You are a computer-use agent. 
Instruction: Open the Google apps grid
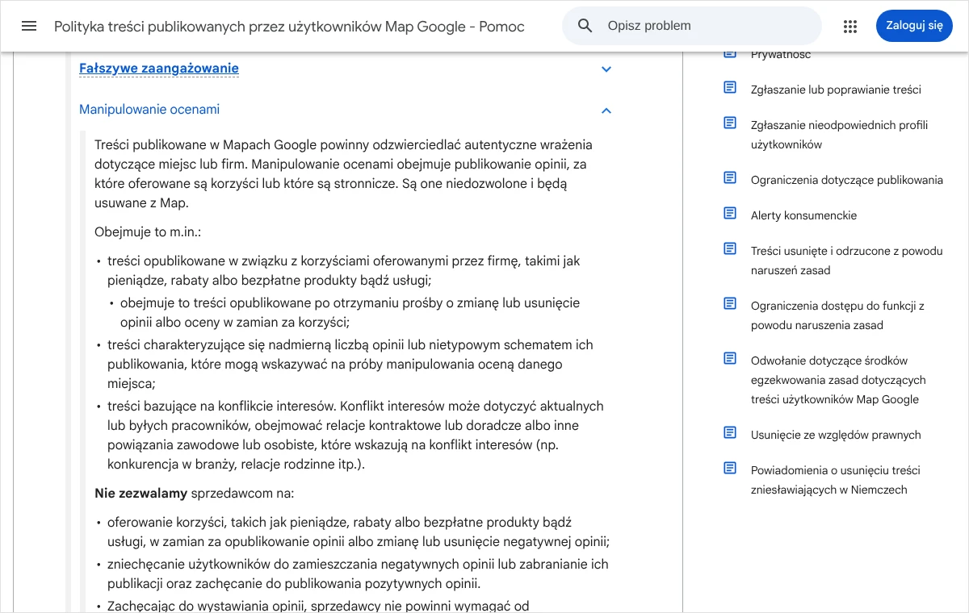tap(850, 26)
